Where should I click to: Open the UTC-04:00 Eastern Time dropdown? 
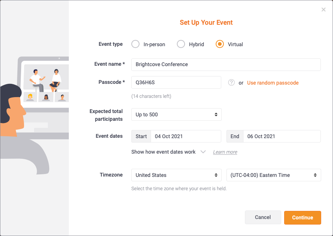(273, 175)
